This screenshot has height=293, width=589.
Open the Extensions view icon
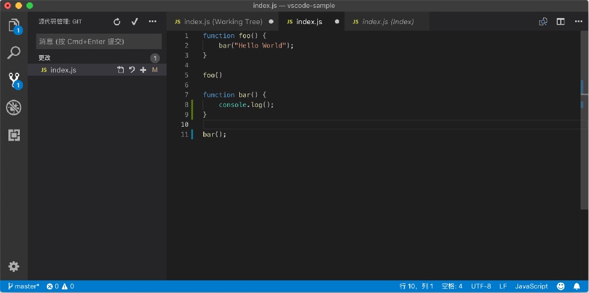(14, 135)
